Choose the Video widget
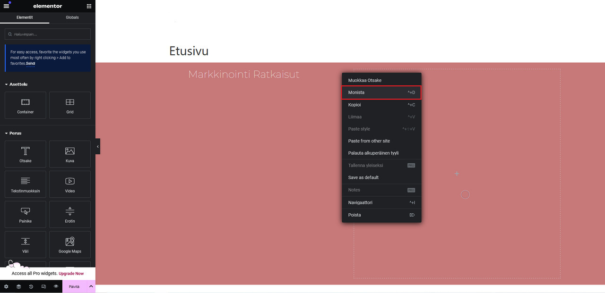The width and height of the screenshot is (605, 293). 69,184
